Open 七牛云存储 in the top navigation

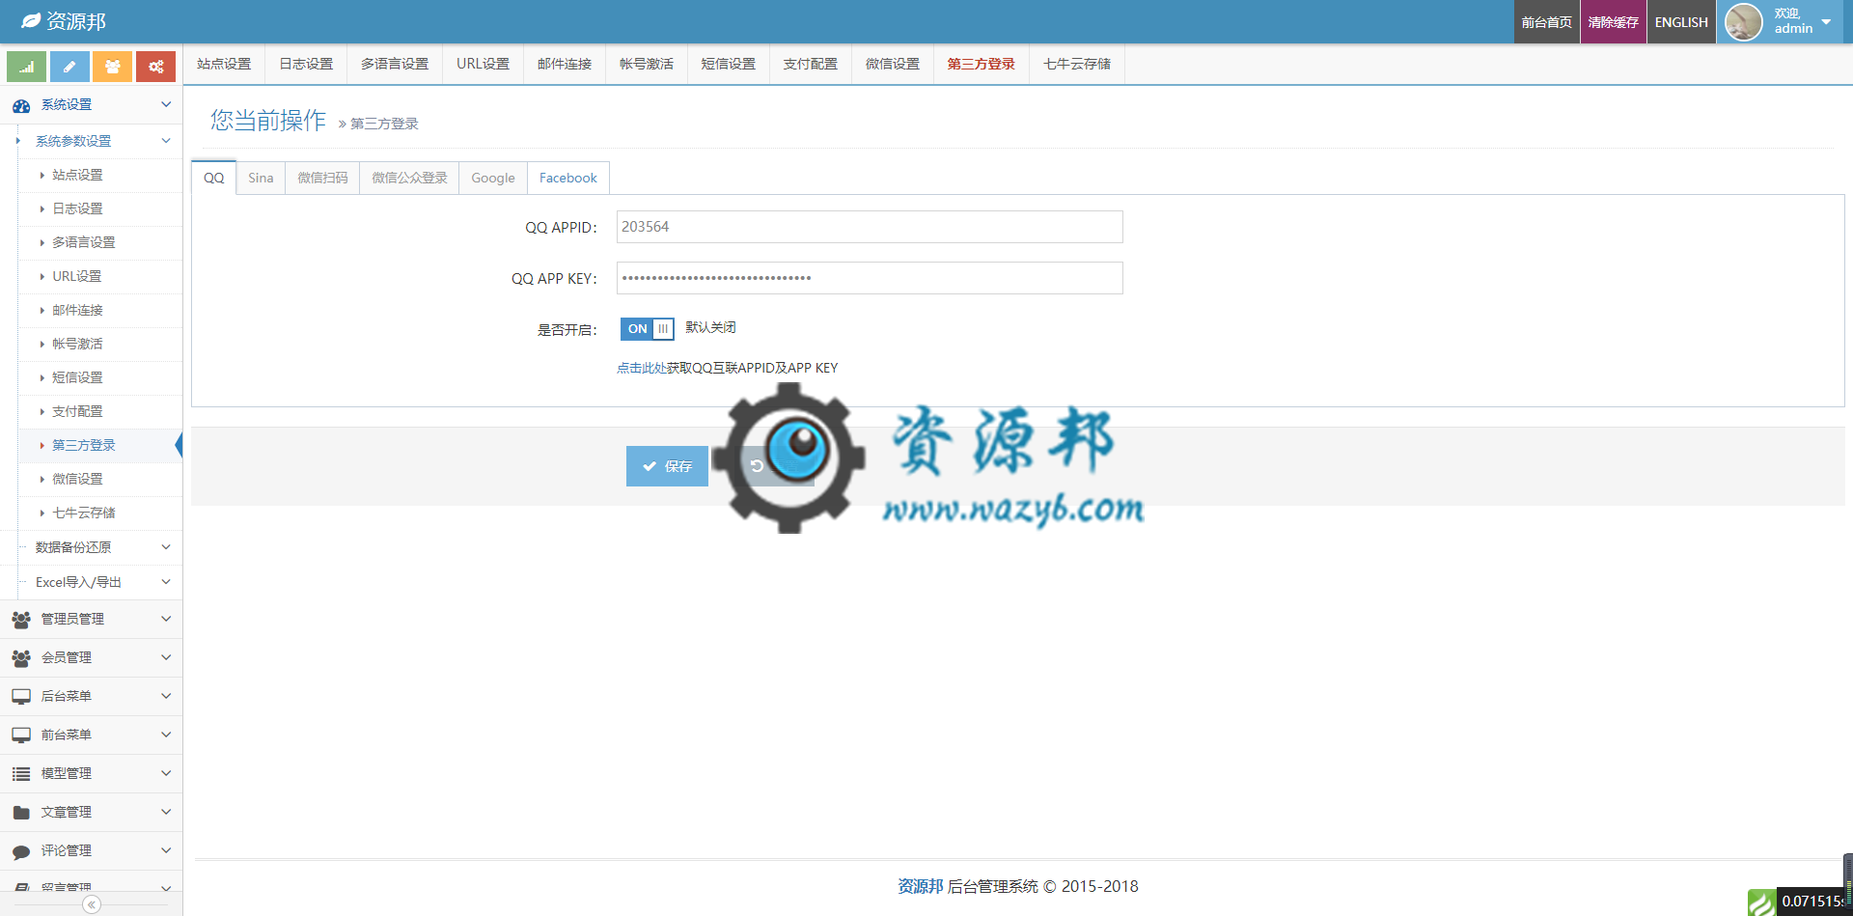[x=1077, y=64]
